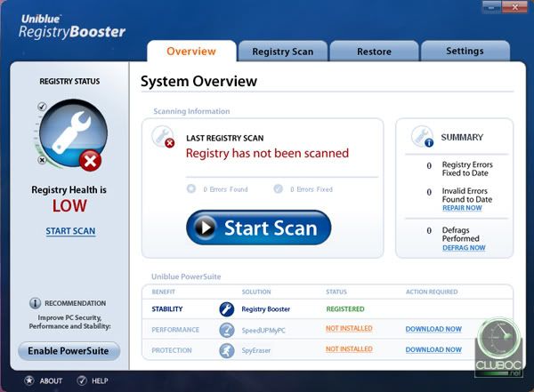534x392 pixels.
Task: Click the registry status wrench gauge icon
Action: point(73,133)
